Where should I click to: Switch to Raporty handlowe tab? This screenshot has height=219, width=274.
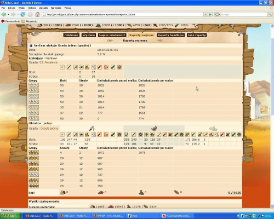(170, 35)
